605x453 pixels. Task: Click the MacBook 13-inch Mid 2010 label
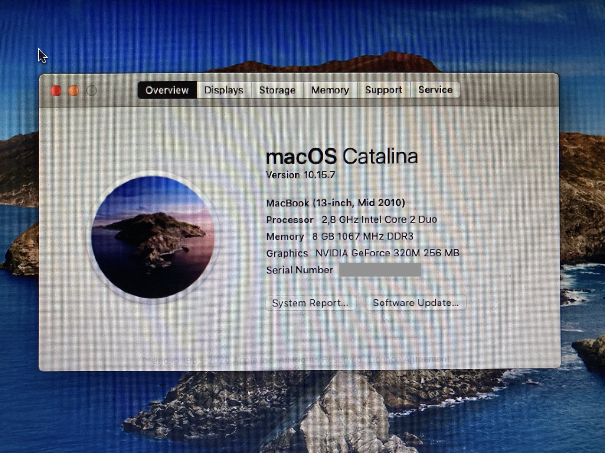coord(335,203)
